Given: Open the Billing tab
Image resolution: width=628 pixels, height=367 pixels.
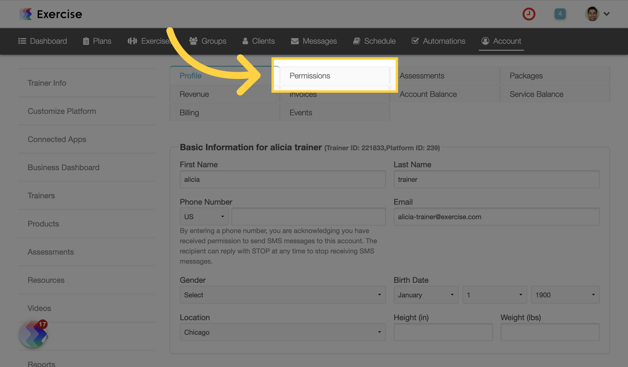Looking at the screenshot, I should click(188, 112).
